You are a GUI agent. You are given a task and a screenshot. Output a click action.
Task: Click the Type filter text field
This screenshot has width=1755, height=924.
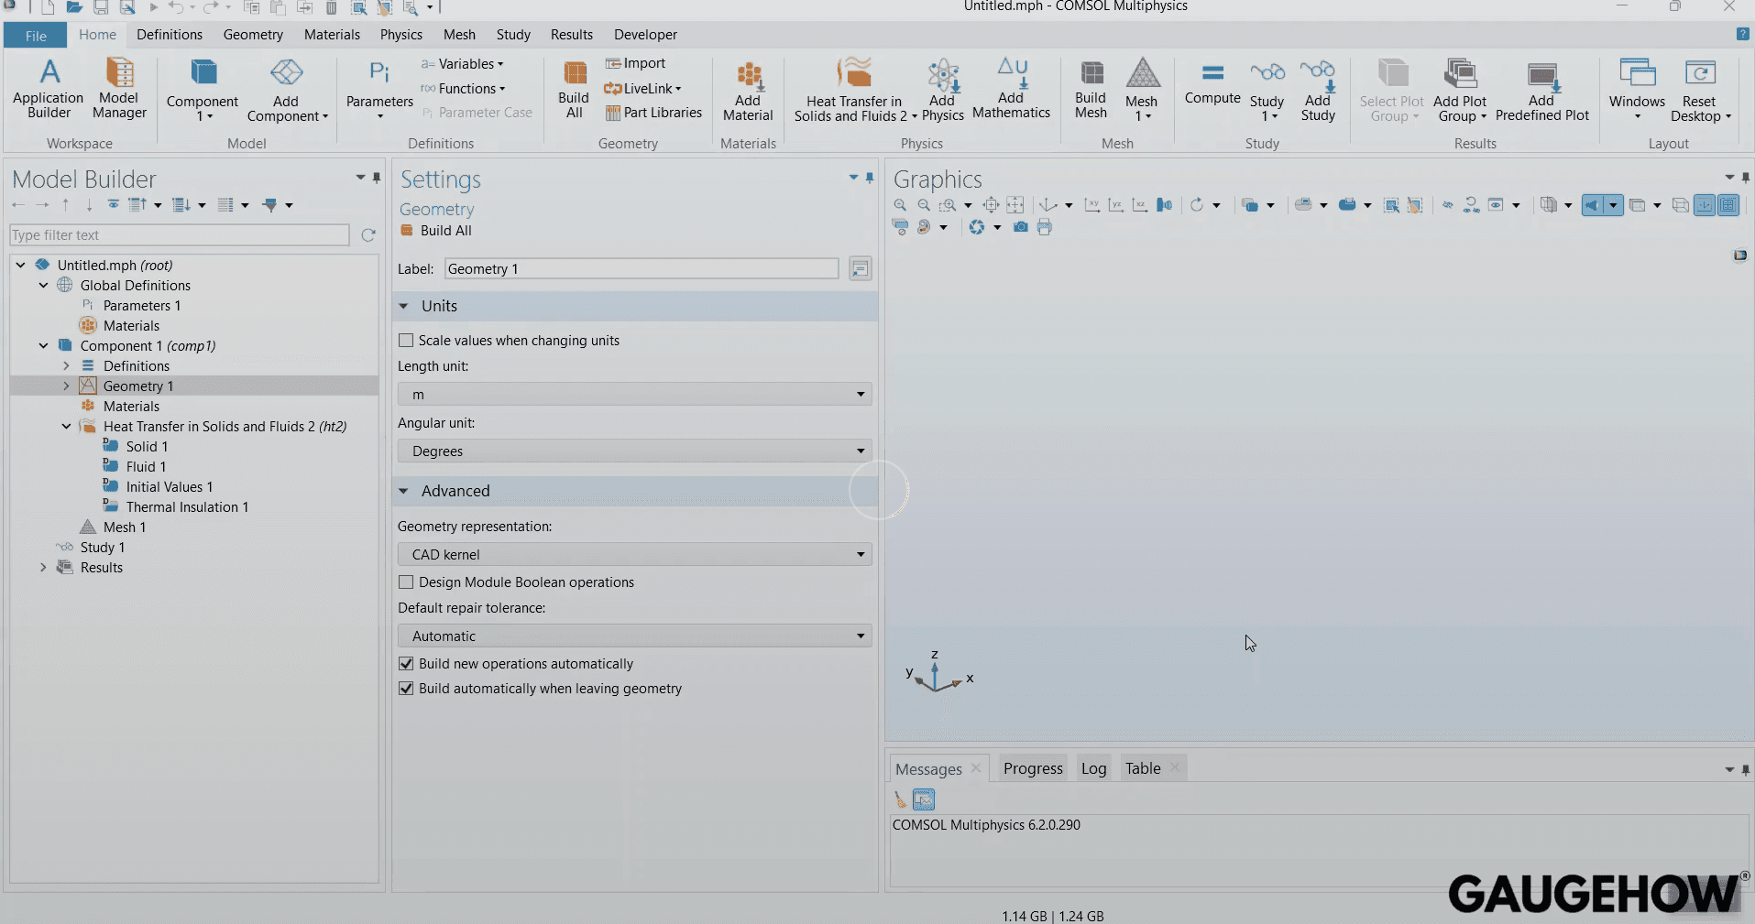point(179,235)
